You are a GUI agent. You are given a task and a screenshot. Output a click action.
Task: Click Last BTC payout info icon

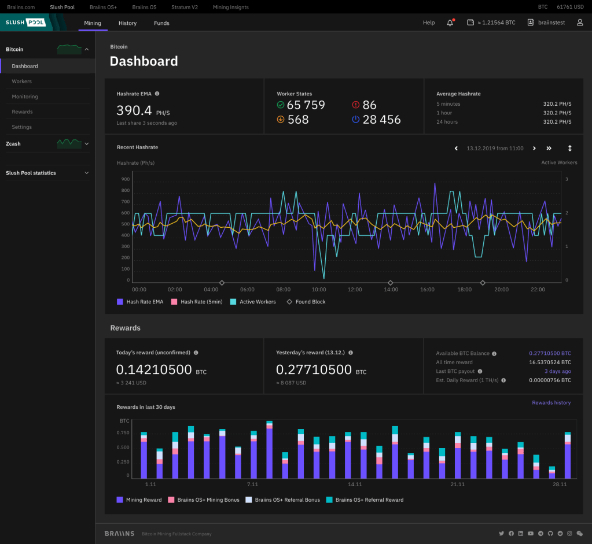coord(480,371)
